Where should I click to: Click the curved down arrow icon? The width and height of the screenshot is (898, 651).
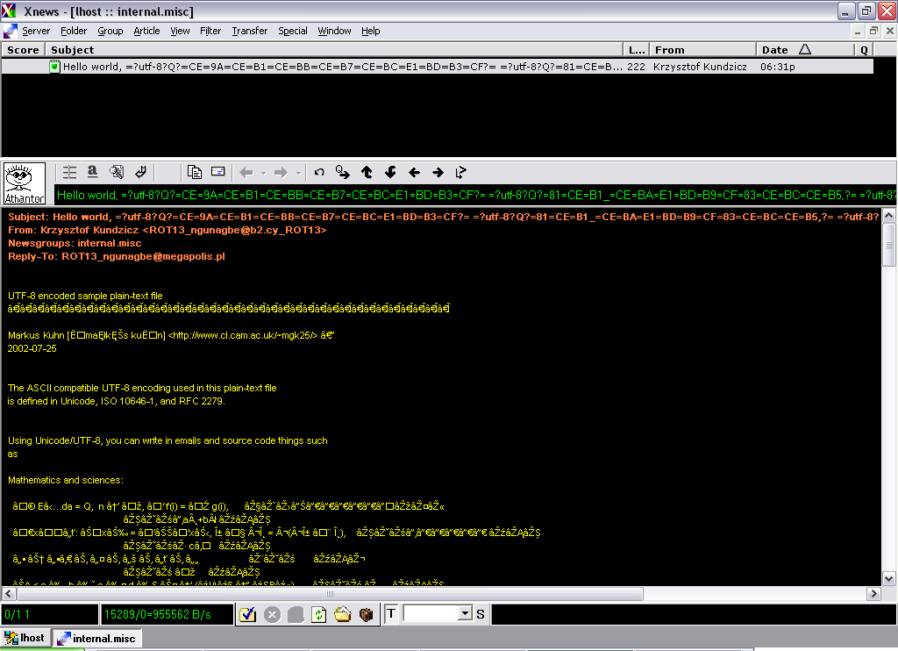coord(390,173)
